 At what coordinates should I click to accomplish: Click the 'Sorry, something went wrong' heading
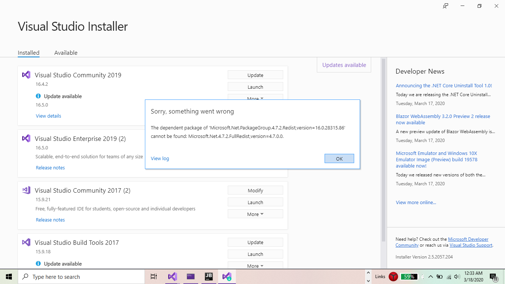(x=192, y=111)
